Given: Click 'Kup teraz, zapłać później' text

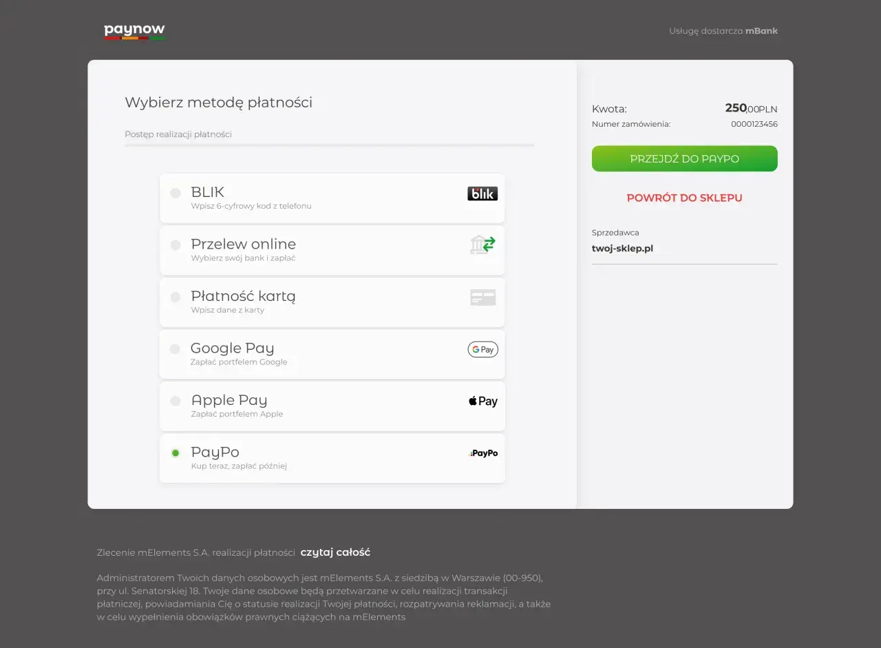Looking at the screenshot, I should click(239, 466).
